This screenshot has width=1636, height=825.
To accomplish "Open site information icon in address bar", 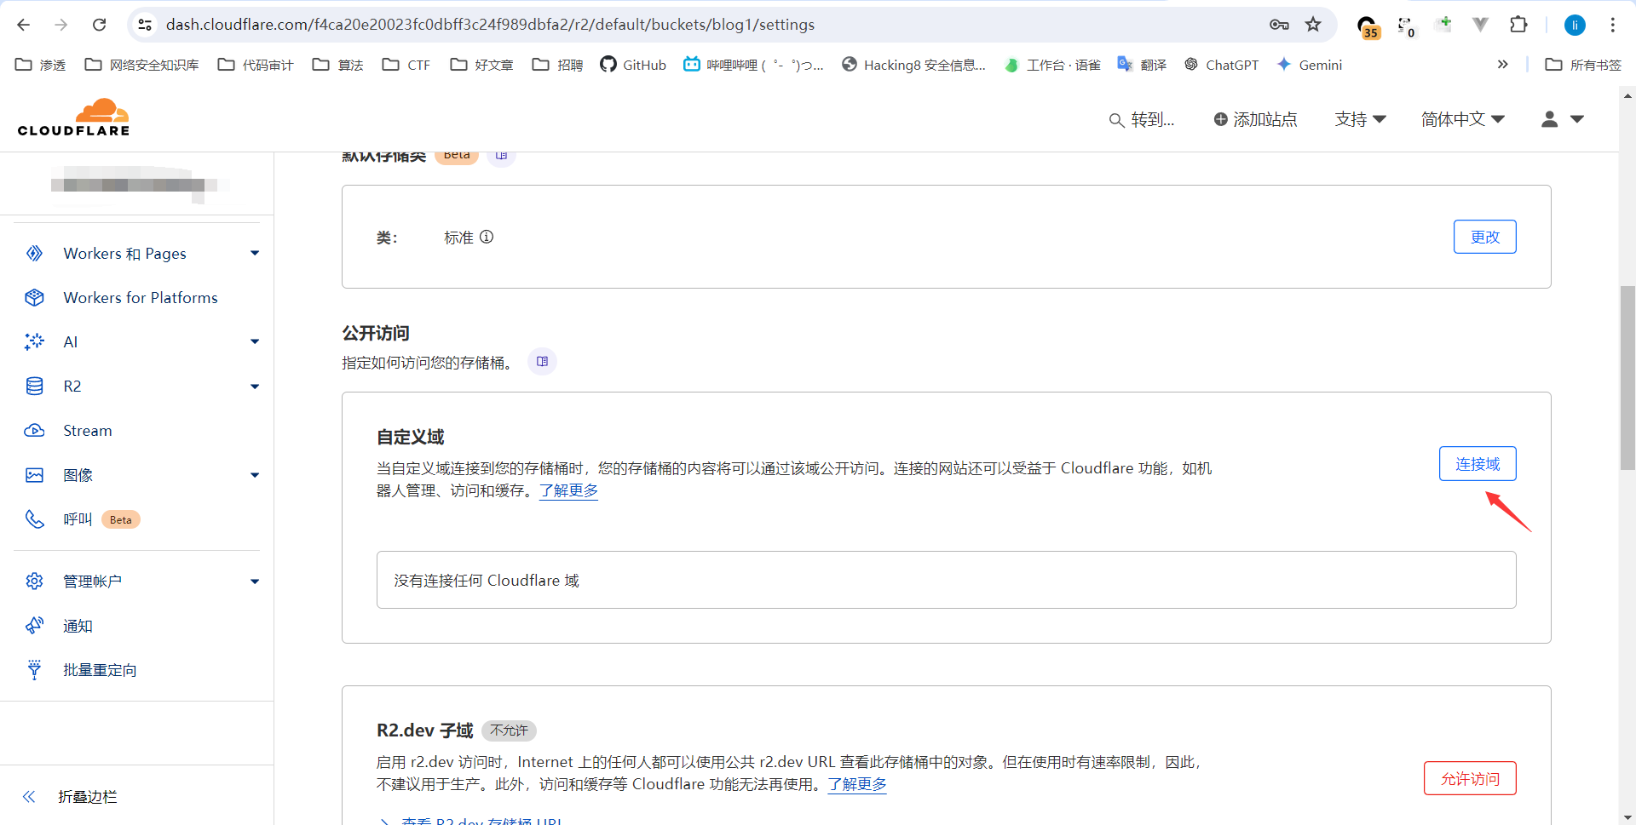I will (x=146, y=25).
